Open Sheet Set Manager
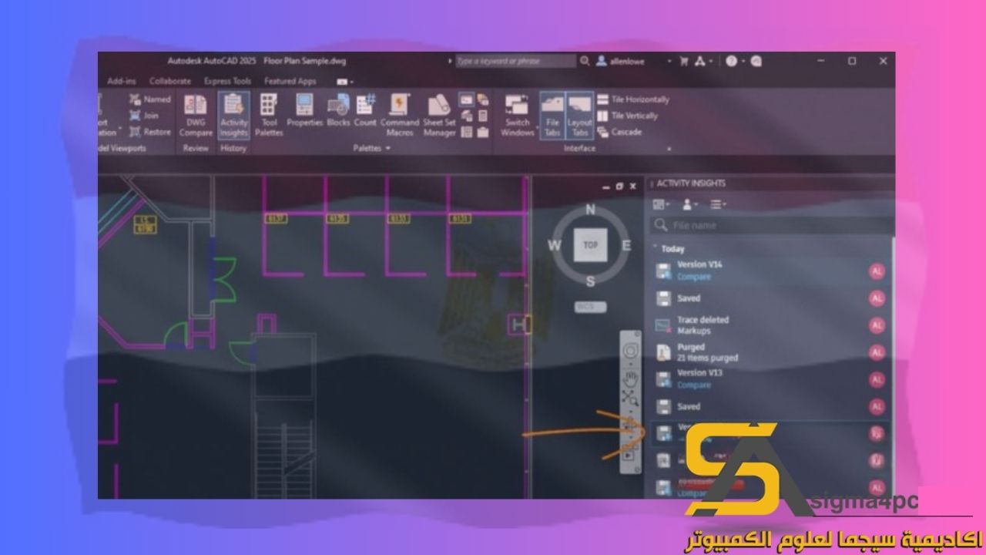The height and width of the screenshot is (555, 986). 439,116
